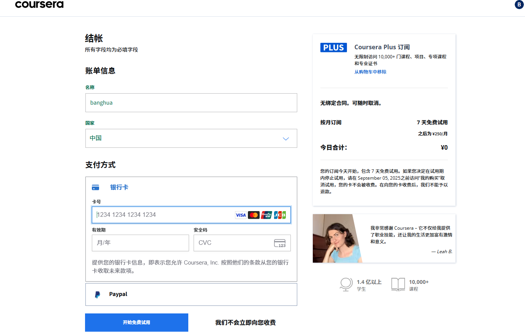Click the 提供您的银行卡信息 consent notice

tap(191, 266)
